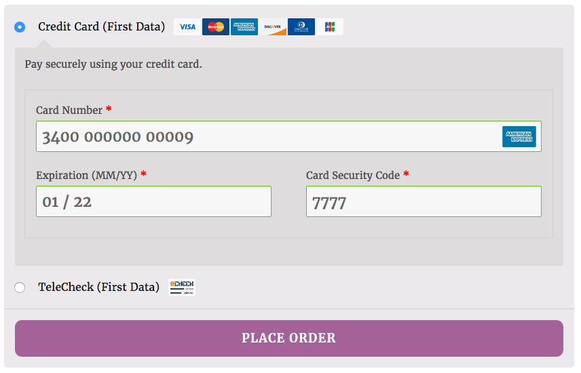Image resolution: width=581 pixels, height=373 pixels.
Task: Click the Visa card logo
Action: tap(187, 27)
